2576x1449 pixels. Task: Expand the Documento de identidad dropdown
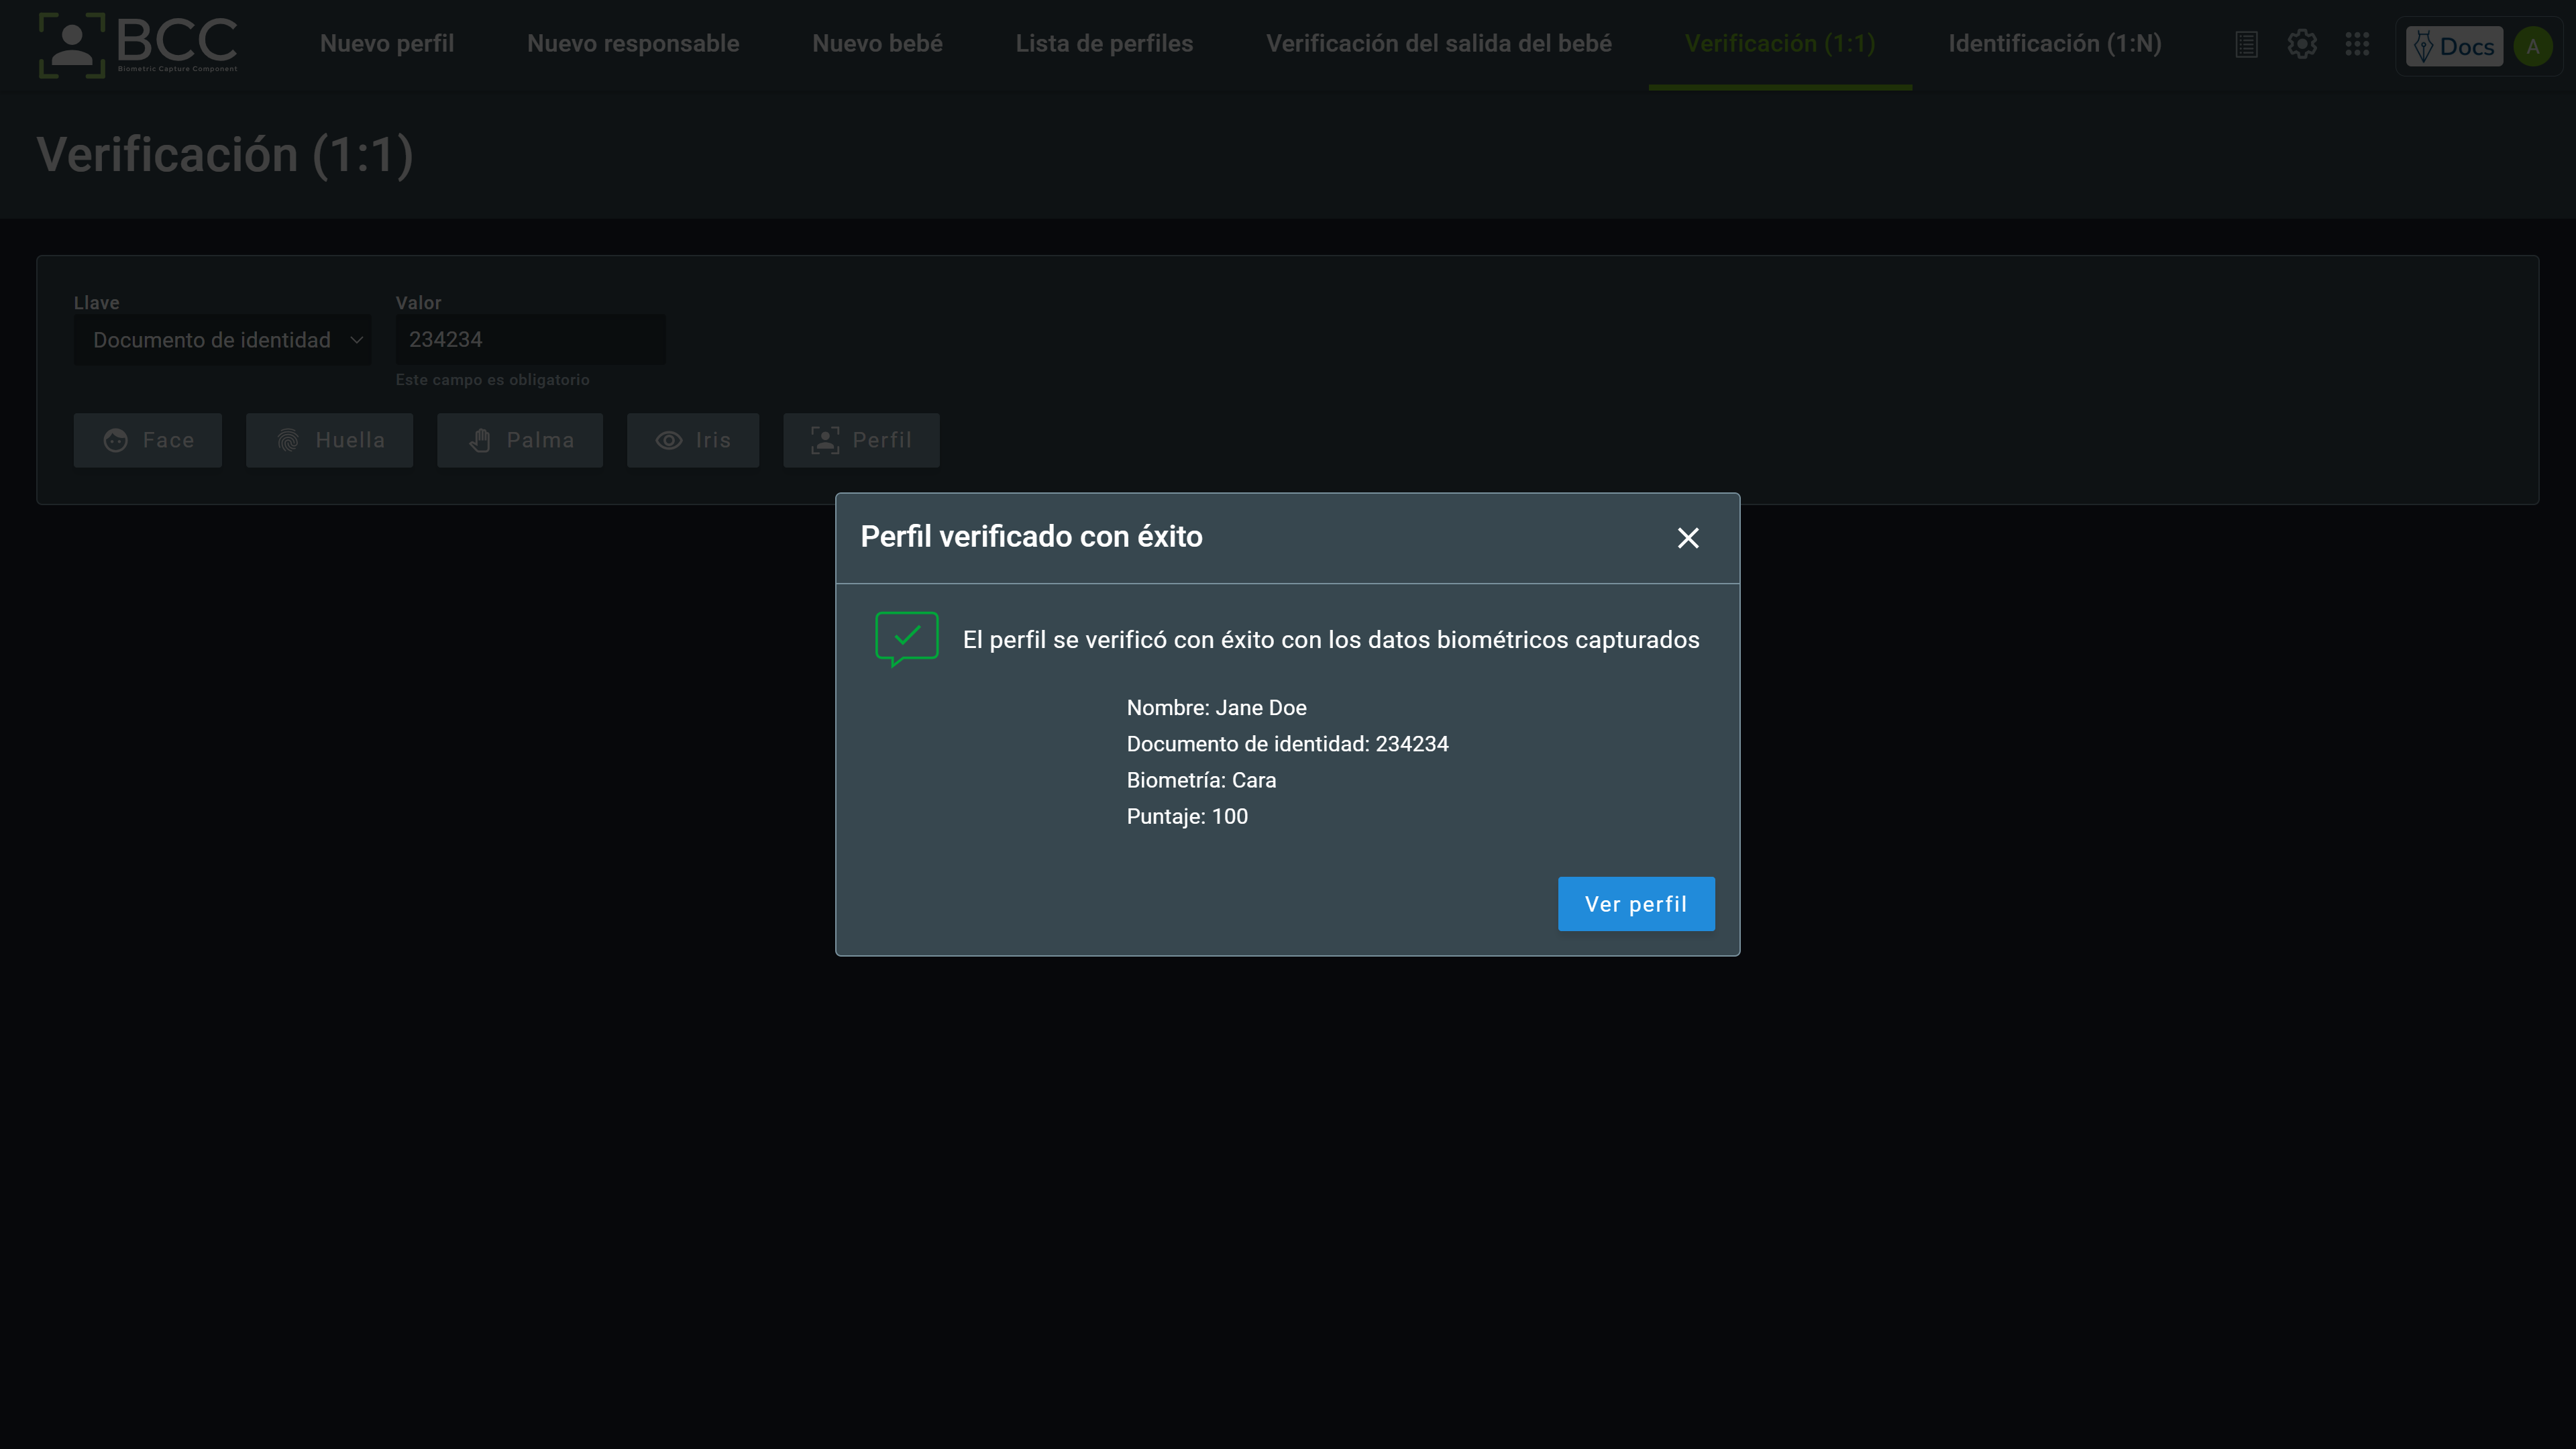pos(222,340)
